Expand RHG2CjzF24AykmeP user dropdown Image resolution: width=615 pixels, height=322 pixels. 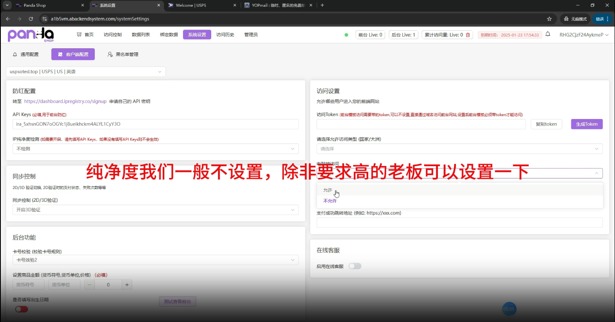pos(584,35)
